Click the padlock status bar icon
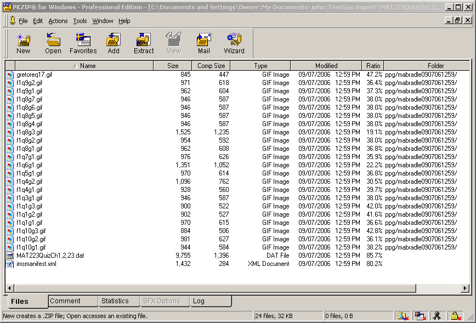The width and height of the screenshot is (476, 323). tap(456, 316)
